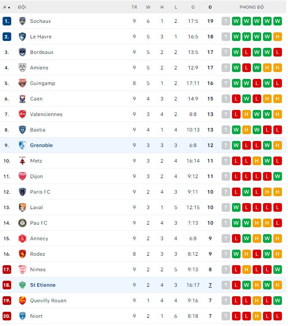288x326 pixels.
Task: Click the Guingamp team logo
Action: click(22, 83)
